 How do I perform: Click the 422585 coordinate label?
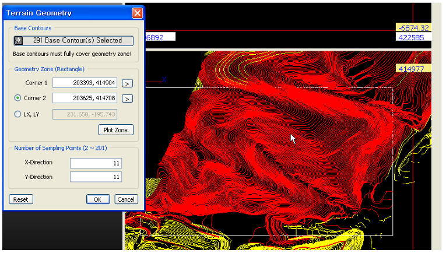point(413,37)
